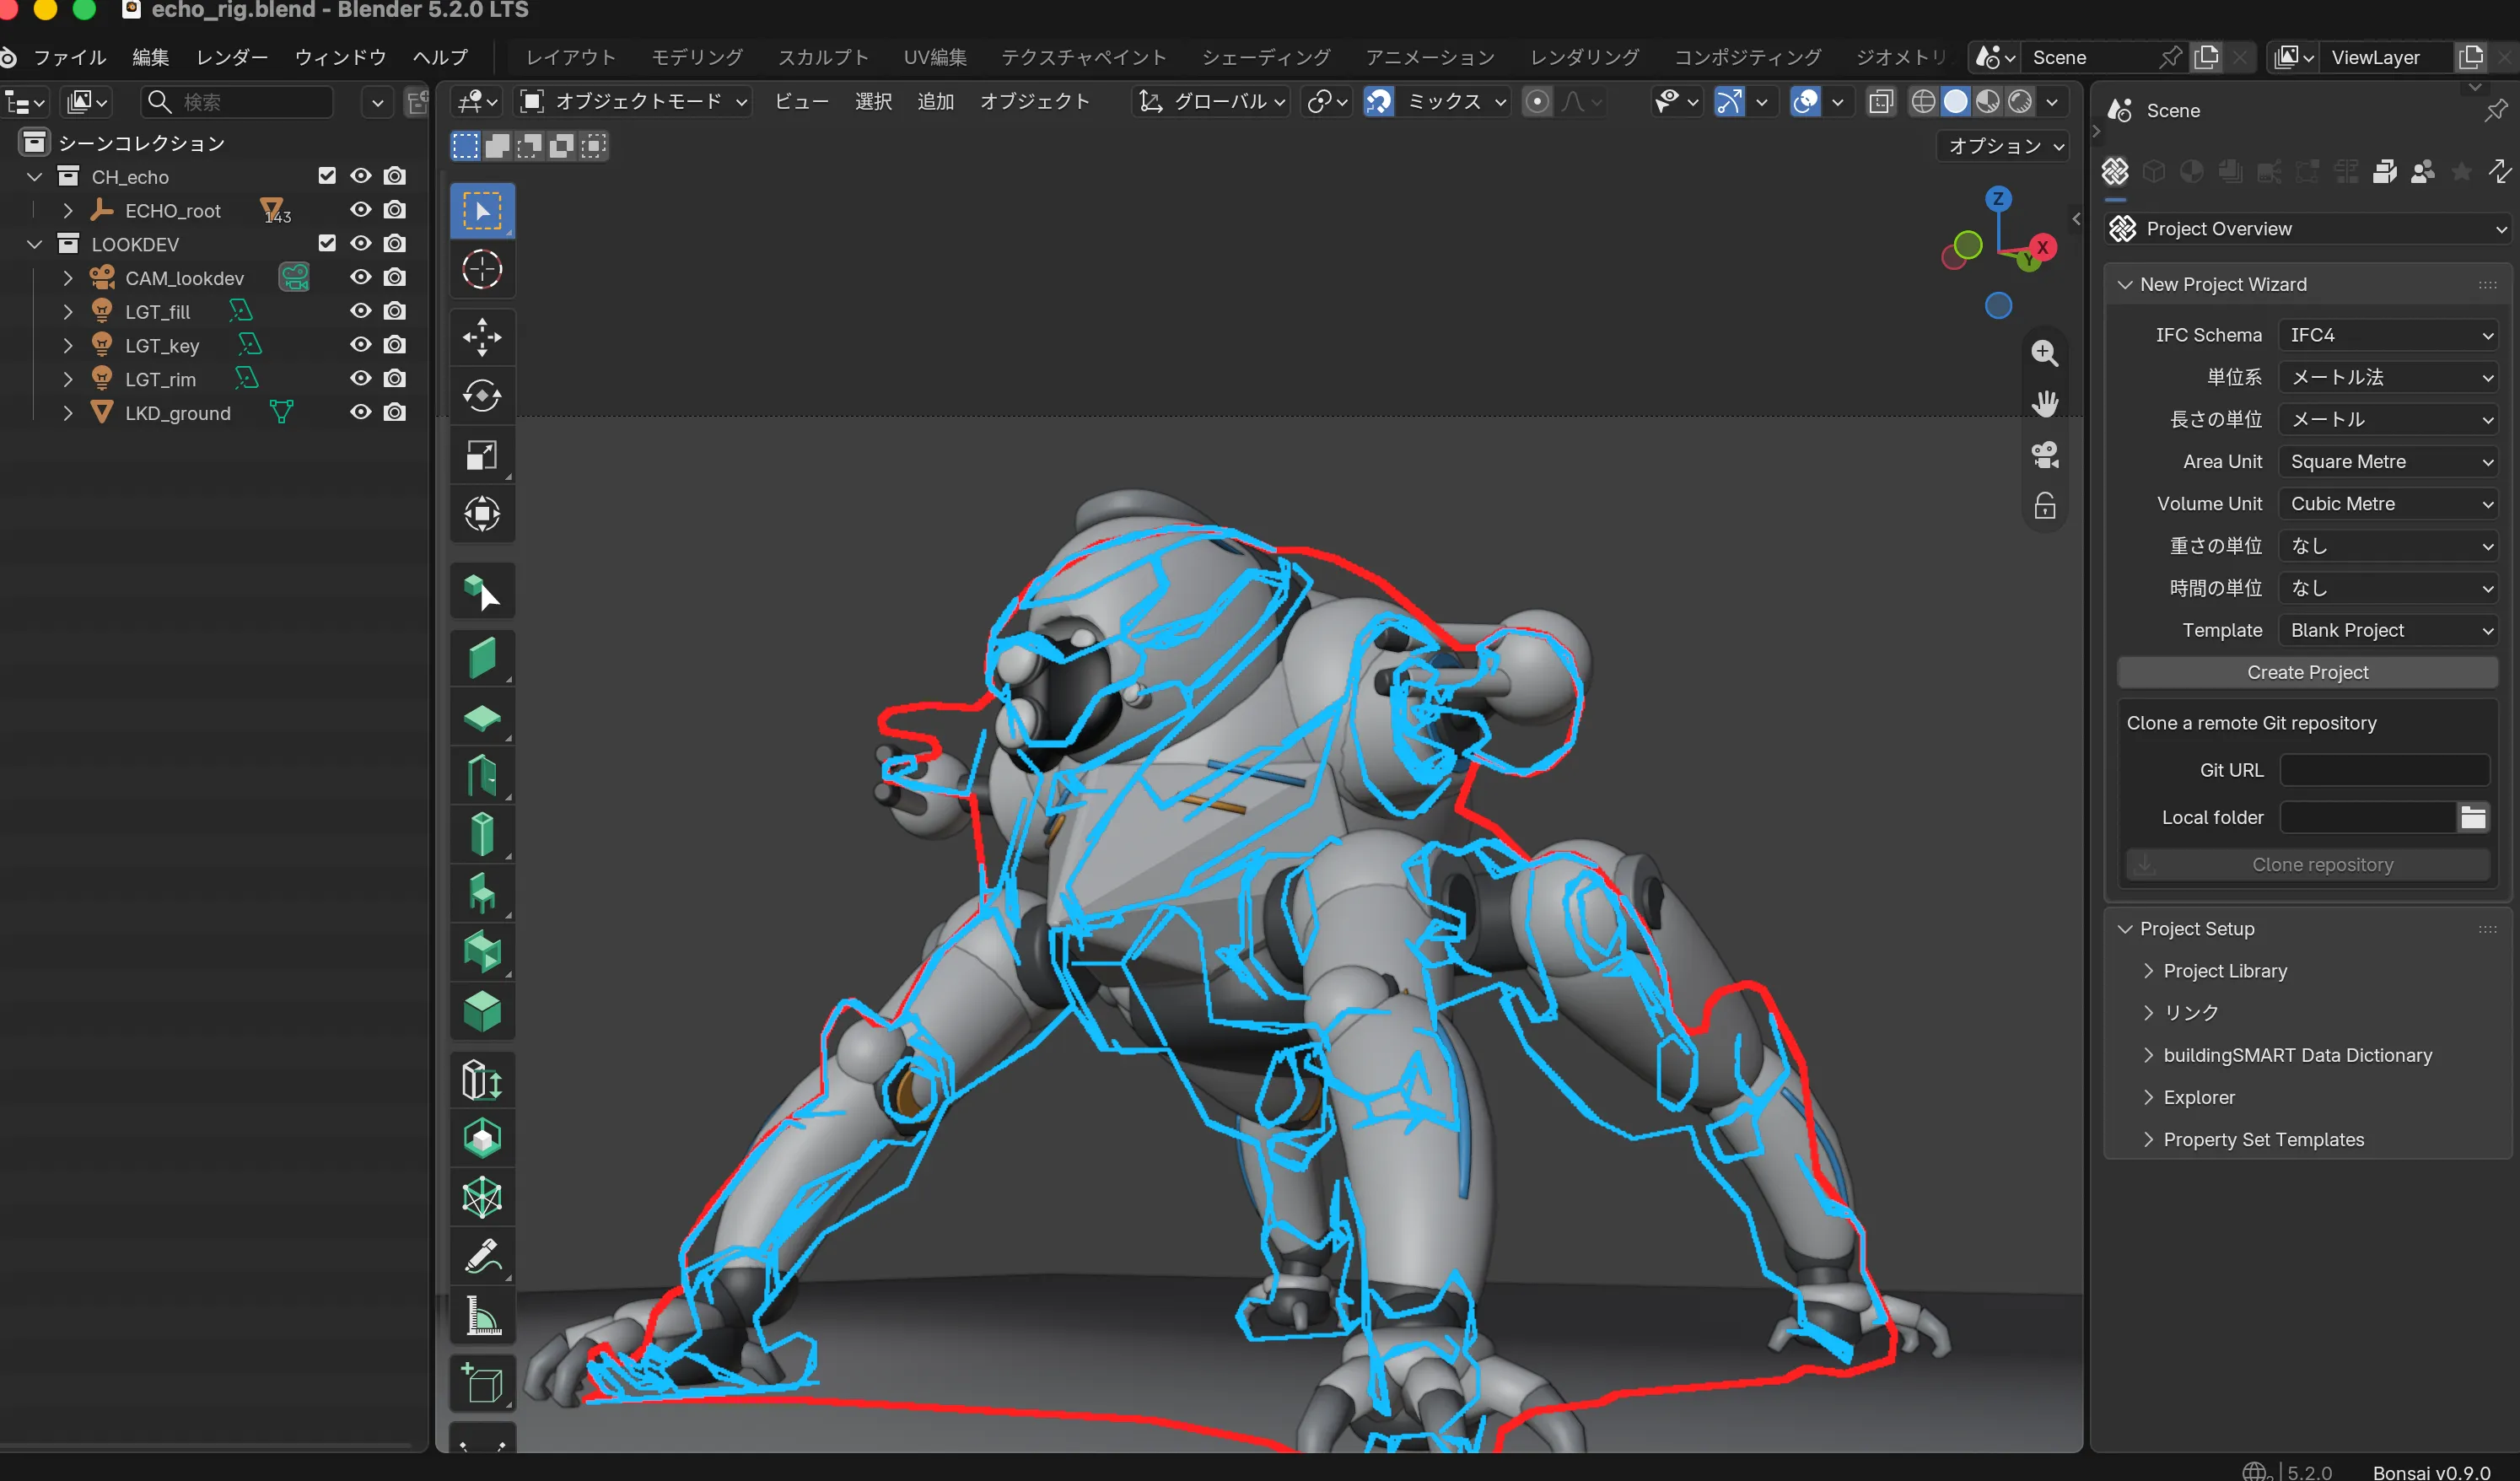The width and height of the screenshot is (2520, 1481).
Task: Open the Object Mode dropdown
Action: tap(634, 101)
